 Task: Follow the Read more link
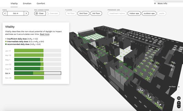pyautogui.click(x=45, y=34)
